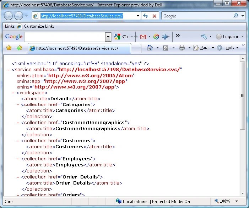The width and height of the screenshot is (249, 208).
Task: Click the Sök search button
Action: (x=121, y=37)
